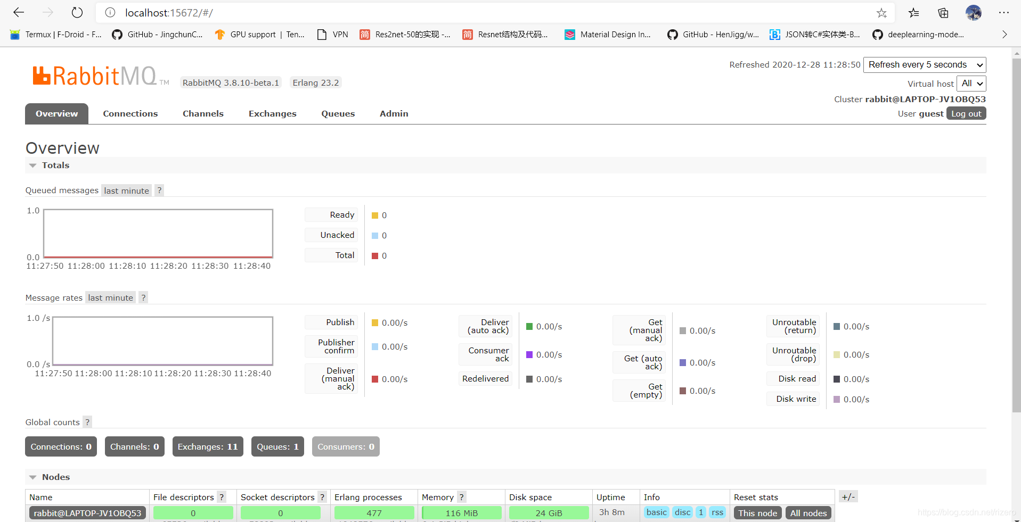Toggle the Ready series legend
The height and width of the screenshot is (522, 1021).
pos(331,215)
